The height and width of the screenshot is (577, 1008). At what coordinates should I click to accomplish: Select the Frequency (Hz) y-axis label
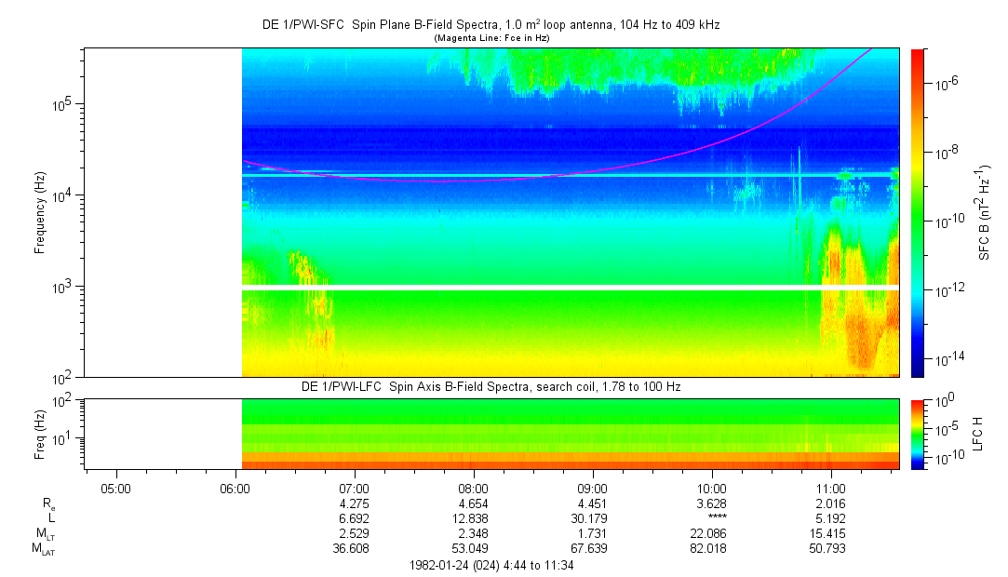(x=40, y=212)
